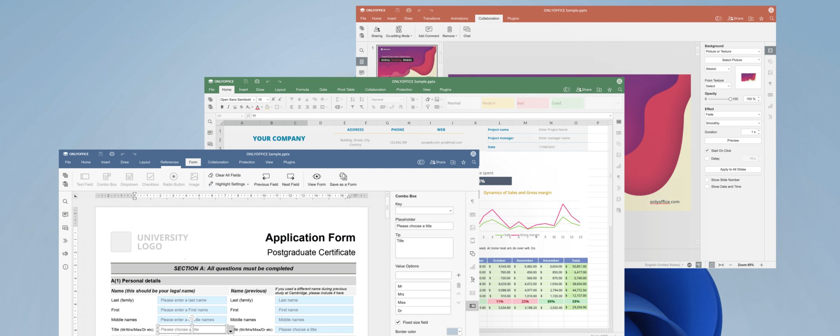Open View Form mode
840x336 pixels.
click(x=317, y=179)
